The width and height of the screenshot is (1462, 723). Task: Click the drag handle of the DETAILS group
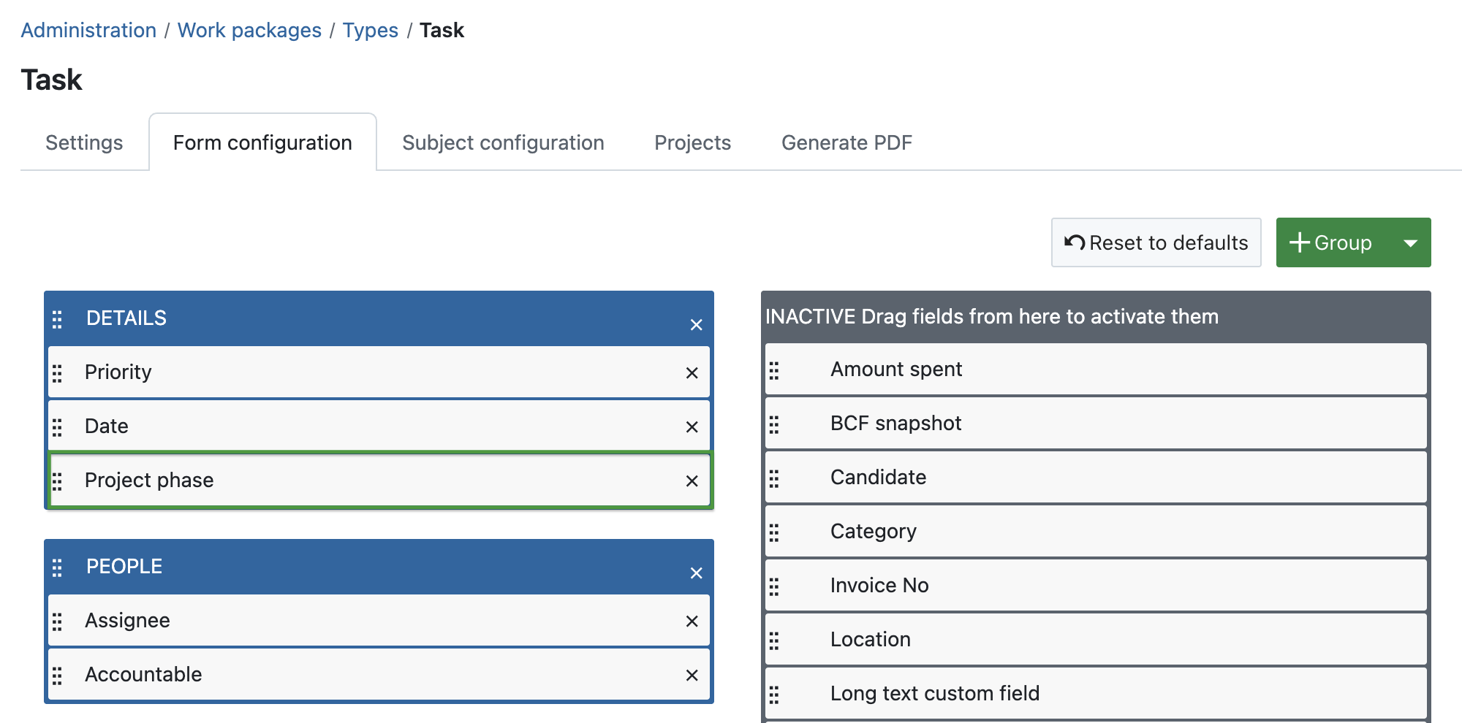point(58,319)
